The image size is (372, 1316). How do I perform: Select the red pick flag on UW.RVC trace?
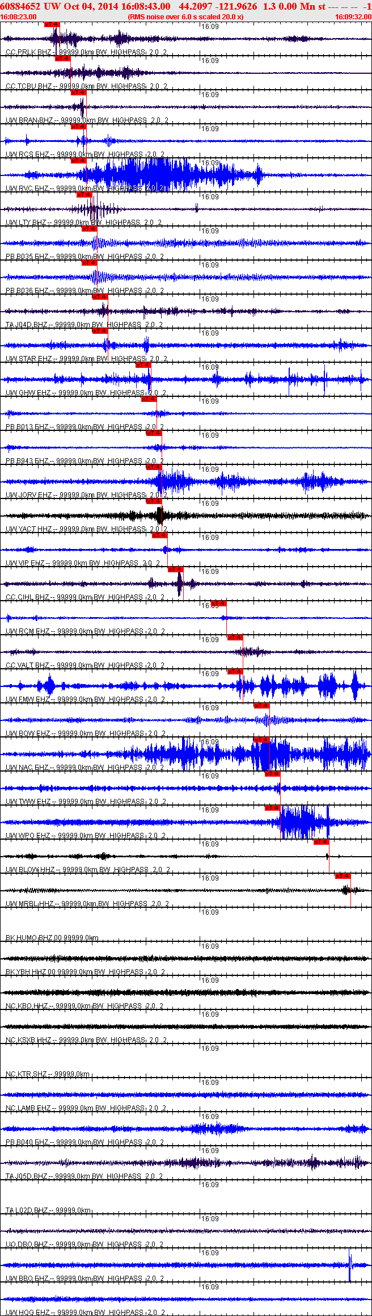pyautogui.click(x=78, y=161)
